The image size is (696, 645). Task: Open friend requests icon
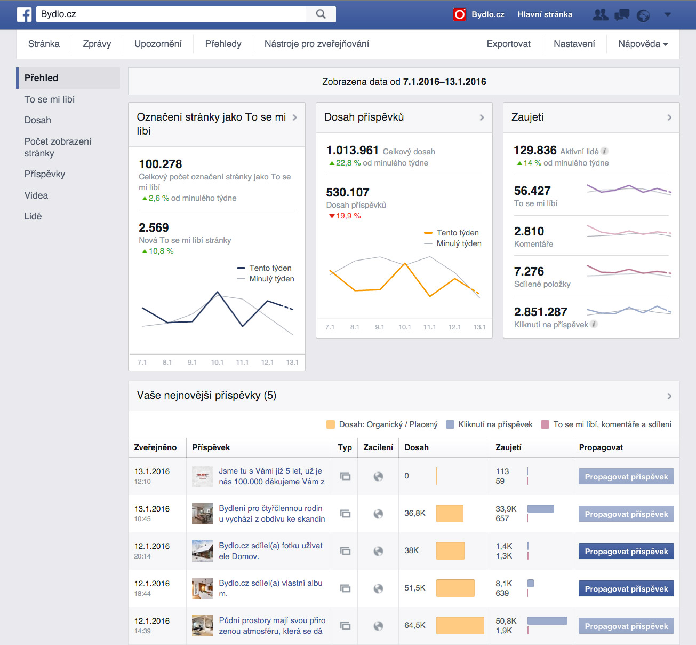(x=601, y=15)
